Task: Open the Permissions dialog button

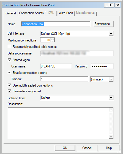Action: pyautogui.click(x=103, y=24)
